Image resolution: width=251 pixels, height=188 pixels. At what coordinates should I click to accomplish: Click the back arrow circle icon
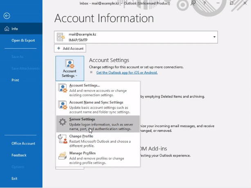click(x=7, y=16)
